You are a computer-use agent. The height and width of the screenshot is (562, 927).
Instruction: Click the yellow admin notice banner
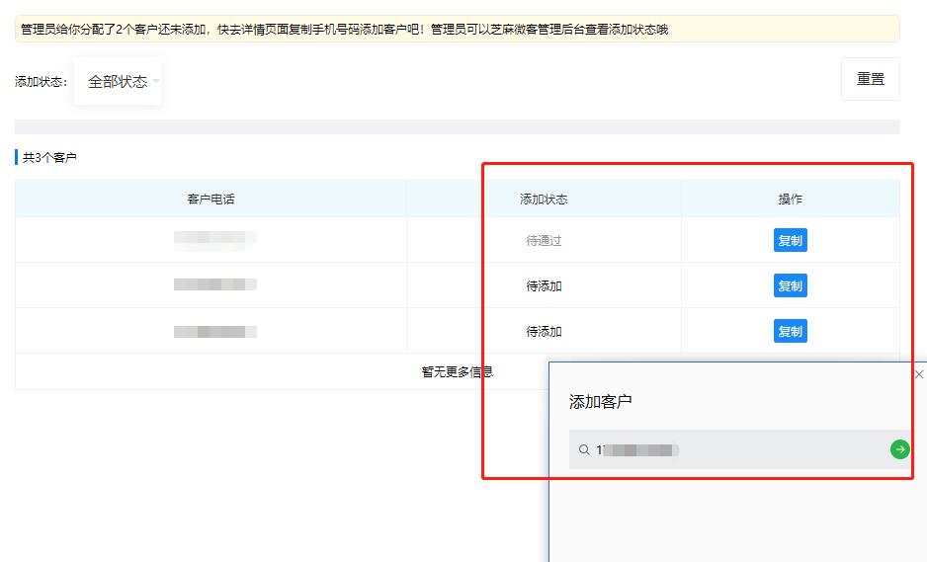[x=457, y=29]
